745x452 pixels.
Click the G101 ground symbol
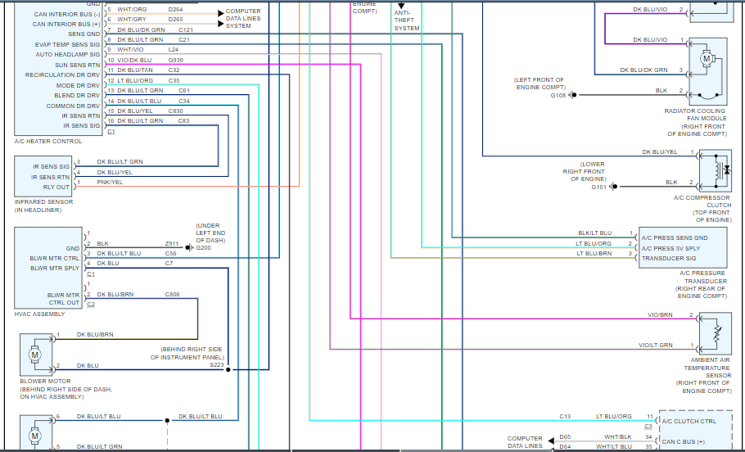point(614,187)
